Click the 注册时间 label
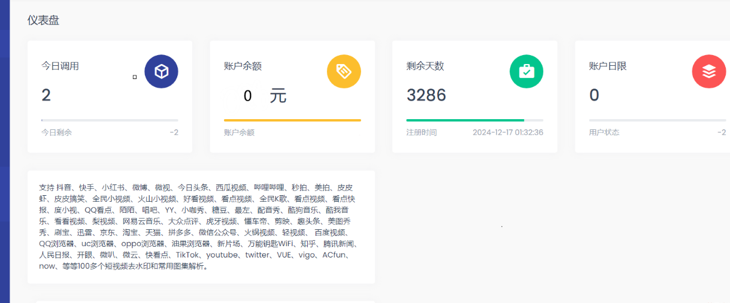The image size is (730, 303). point(422,132)
